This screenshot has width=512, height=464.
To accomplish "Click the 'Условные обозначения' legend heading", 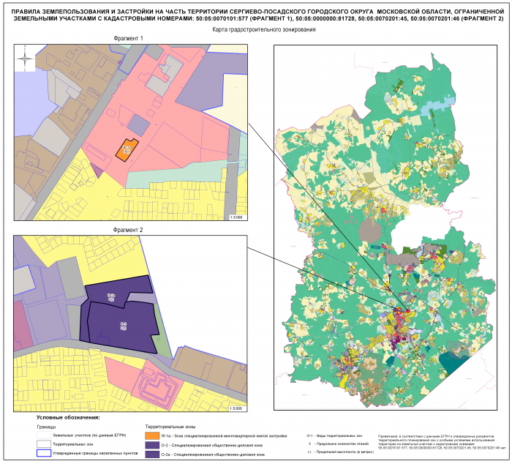I will pyautogui.click(x=68, y=417).
